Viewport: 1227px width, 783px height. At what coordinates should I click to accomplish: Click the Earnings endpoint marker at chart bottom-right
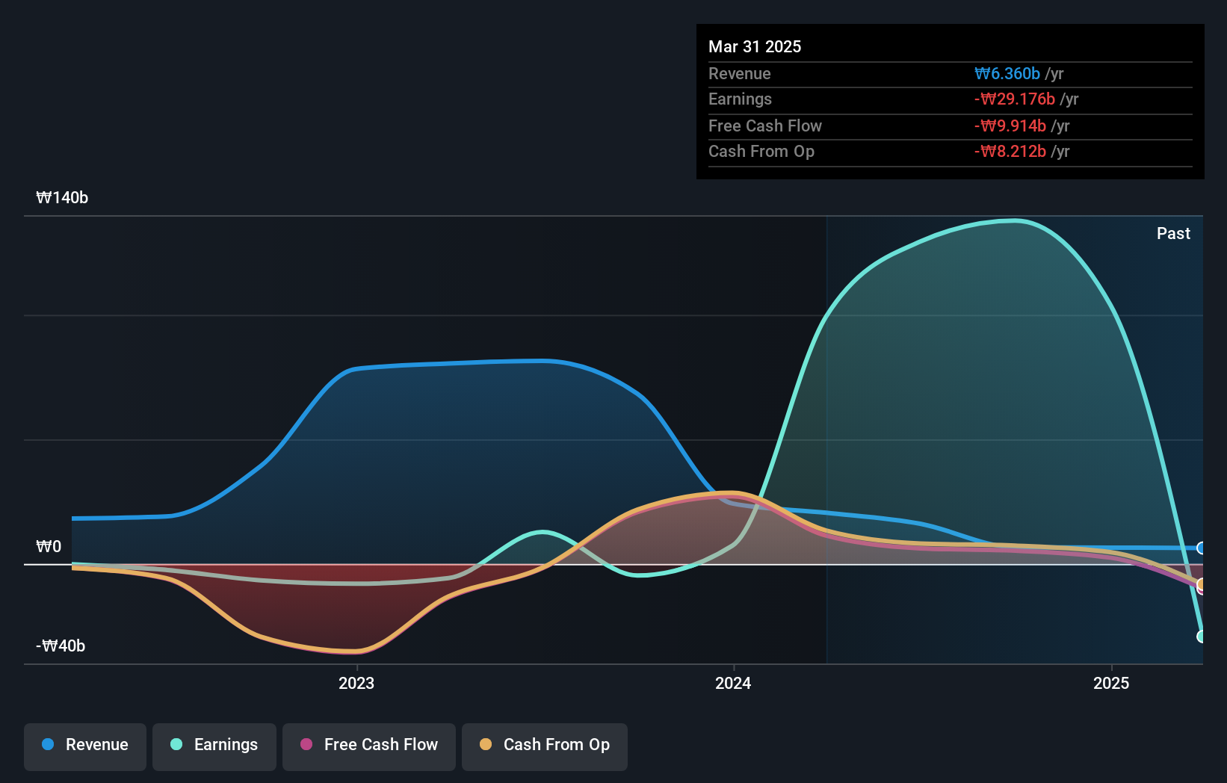point(1202,637)
